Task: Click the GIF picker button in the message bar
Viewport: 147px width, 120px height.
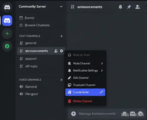Action: pyautogui.click(x=132, y=113)
